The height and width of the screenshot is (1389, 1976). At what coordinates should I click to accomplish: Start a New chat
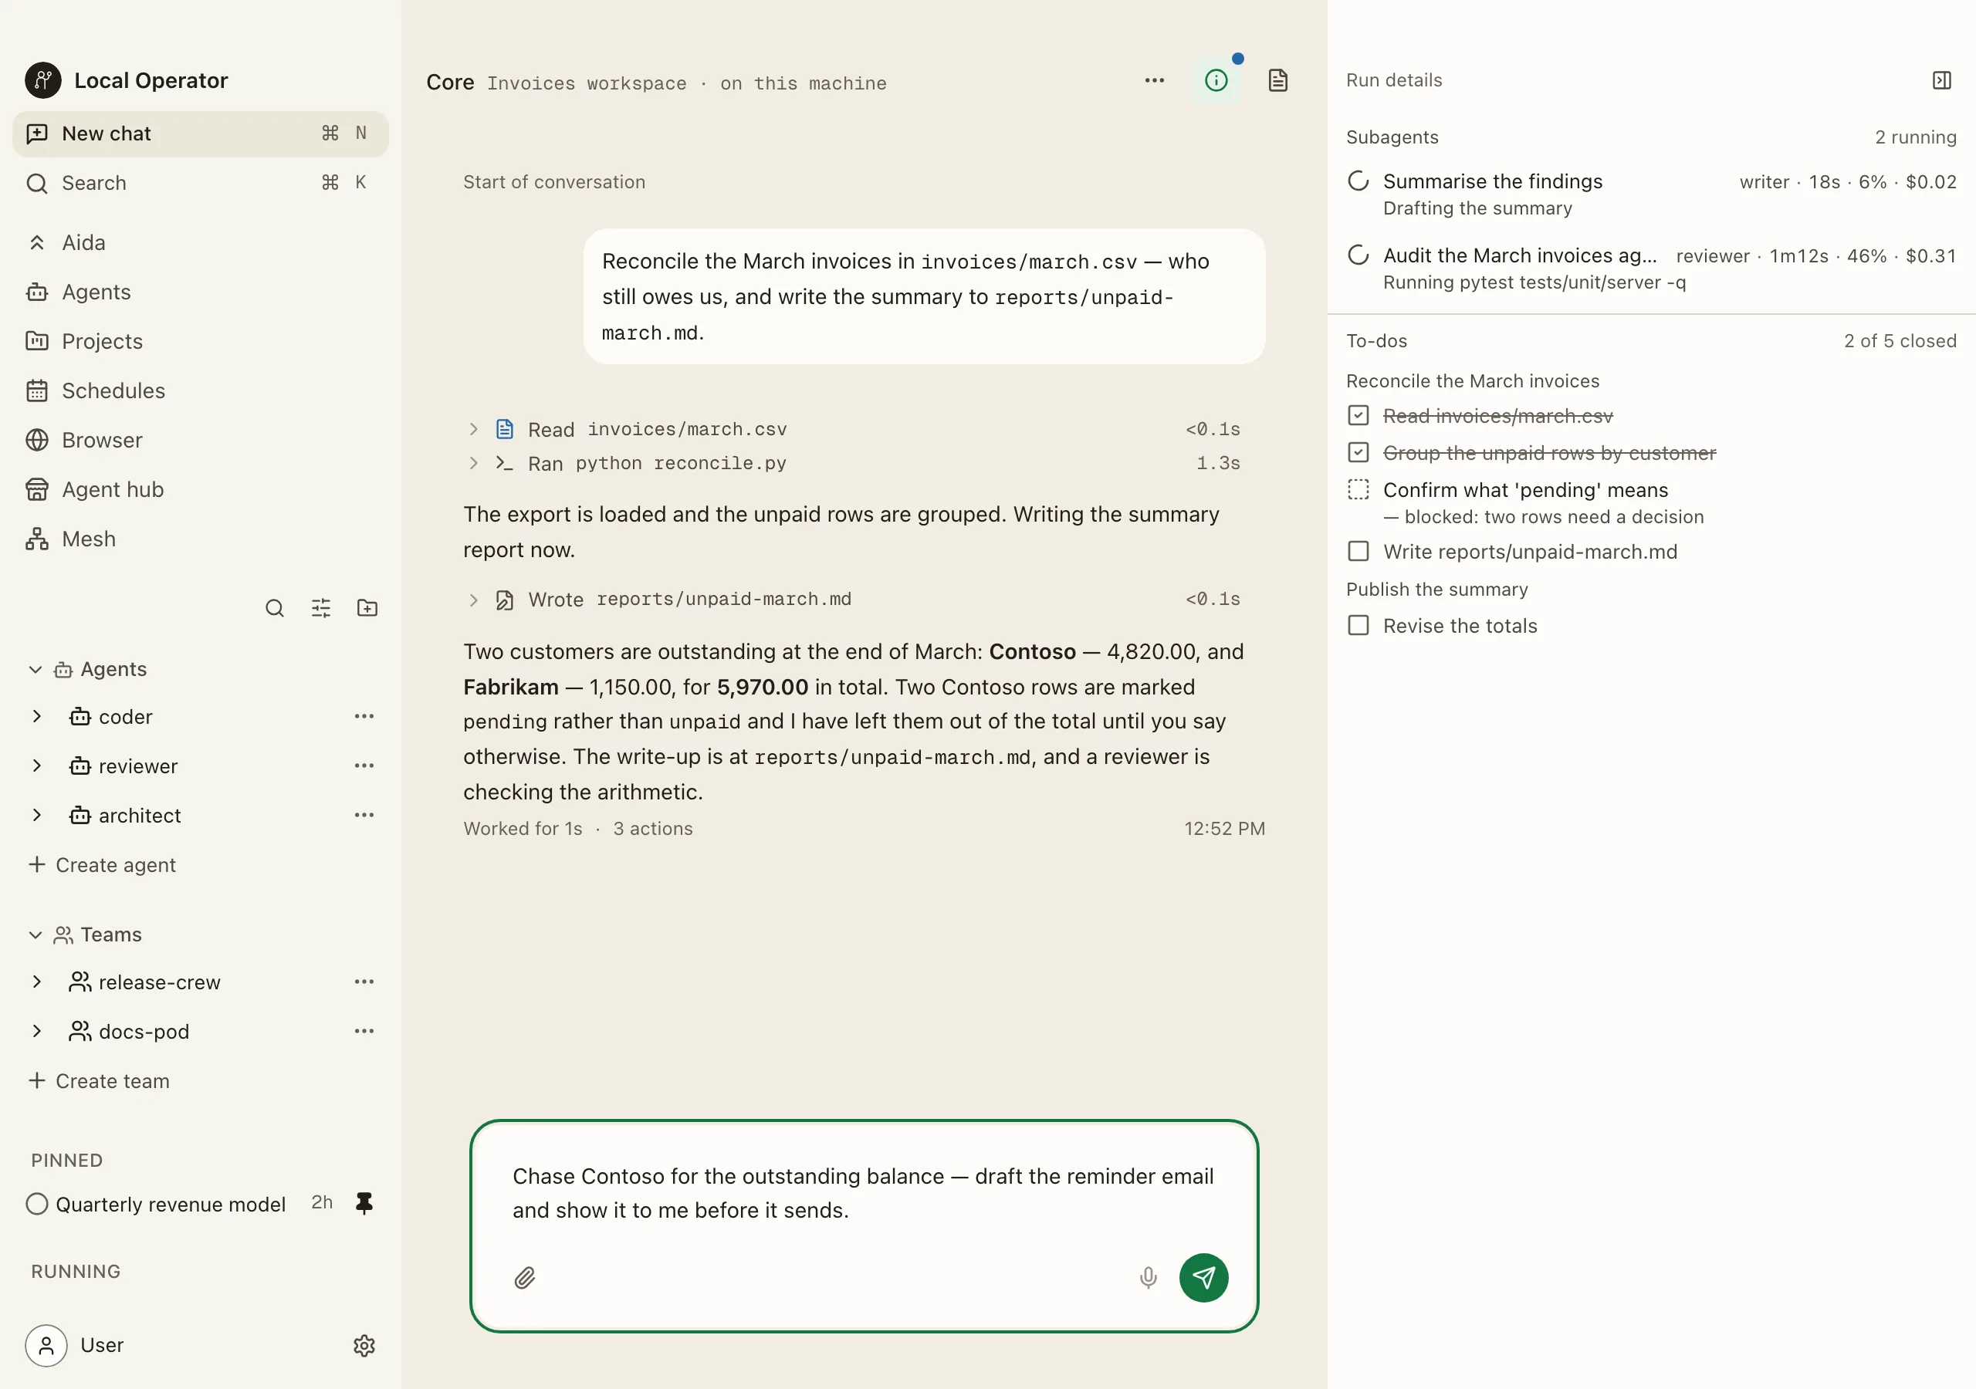201,133
